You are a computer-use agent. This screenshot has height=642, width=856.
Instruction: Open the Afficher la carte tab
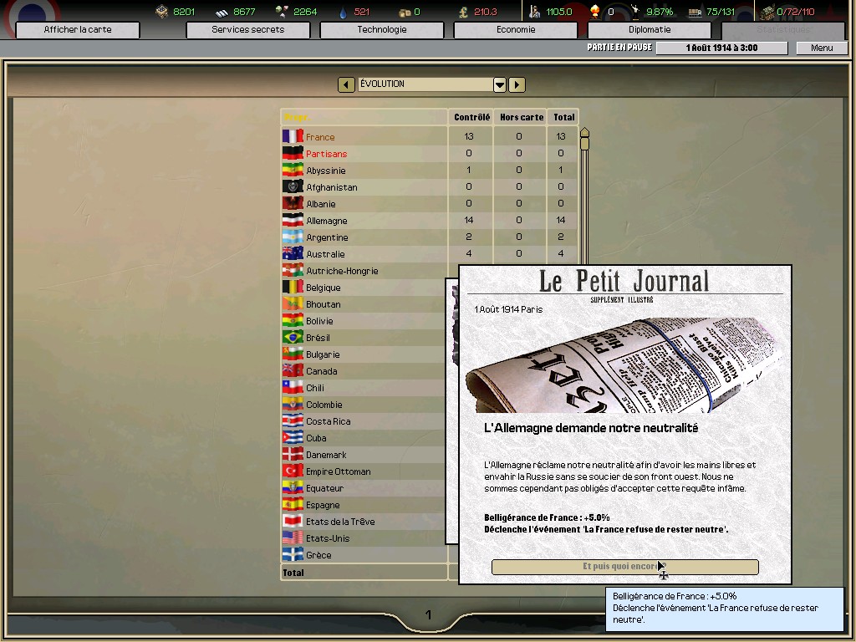coord(78,29)
